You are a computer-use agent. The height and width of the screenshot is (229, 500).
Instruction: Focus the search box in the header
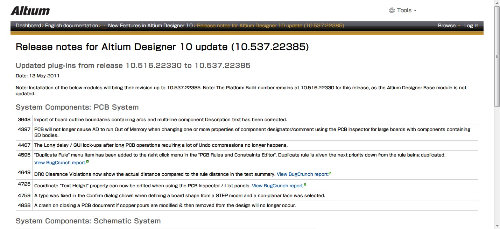(453, 10)
